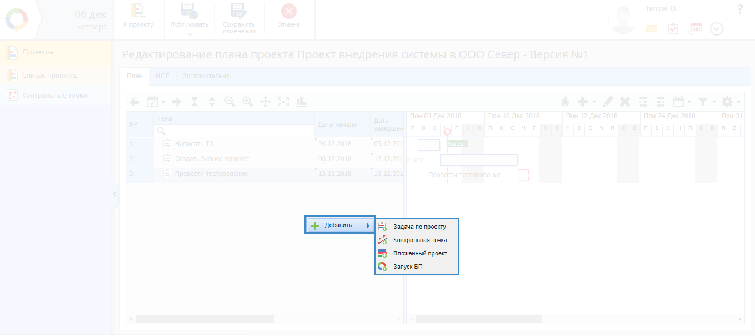This screenshot has height=336, width=755.
Task: Switch to the ИСР tab
Action: [162, 76]
